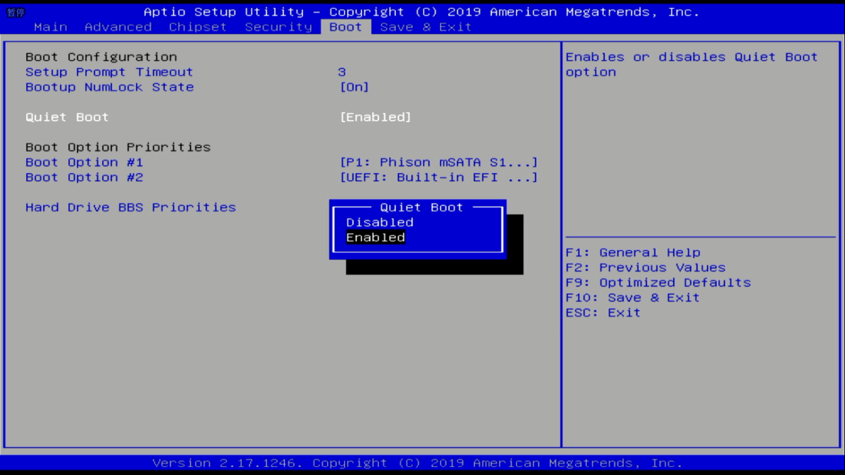This screenshot has width=845, height=475.
Task: Open the Save & Exit tab
Action: pos(425,27)
